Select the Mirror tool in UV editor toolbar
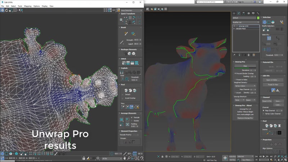This screenshot has width=288, height=162. click(x=21, y=10)
